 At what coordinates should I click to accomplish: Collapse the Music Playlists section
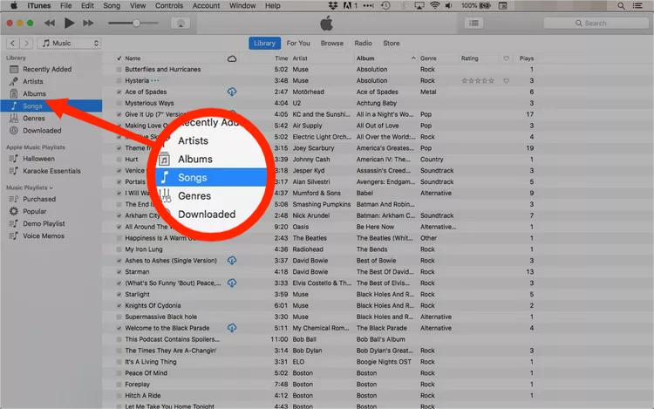51,187
